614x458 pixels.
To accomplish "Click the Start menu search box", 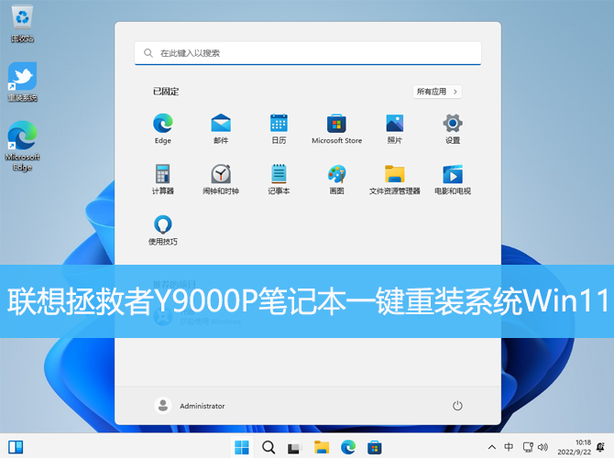I will pos(307,53).
